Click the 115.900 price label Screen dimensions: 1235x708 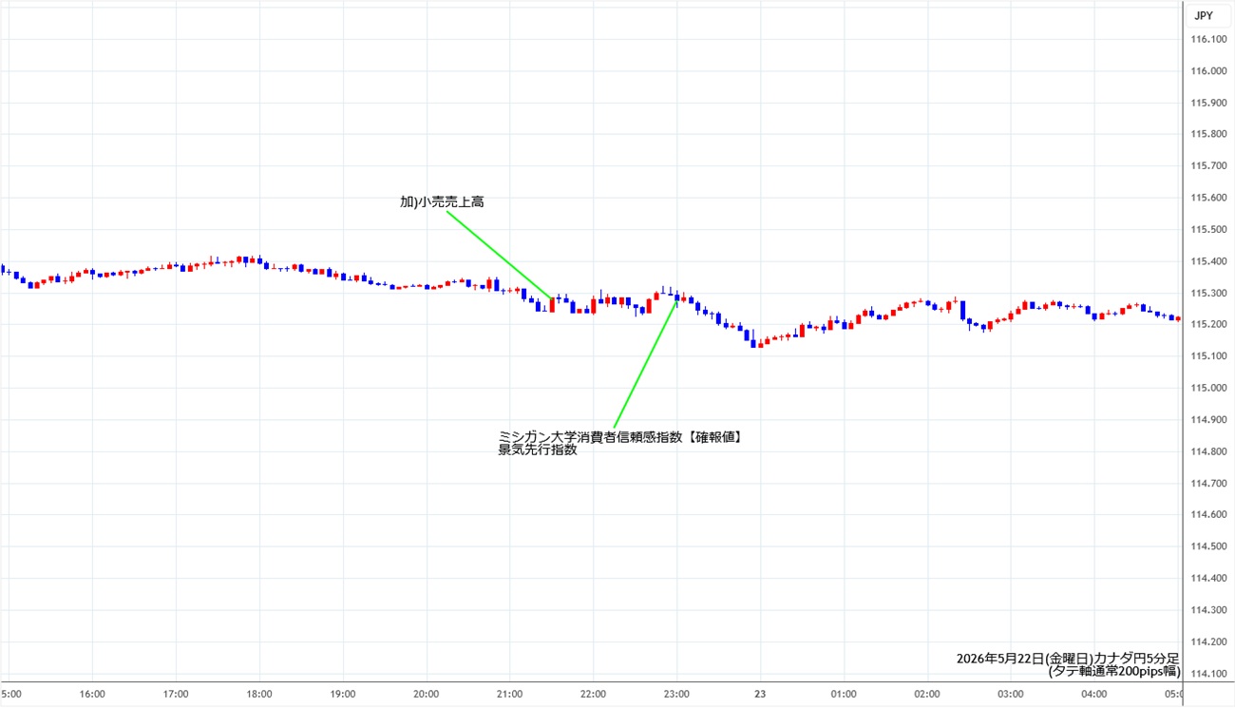click(1208, 103)
